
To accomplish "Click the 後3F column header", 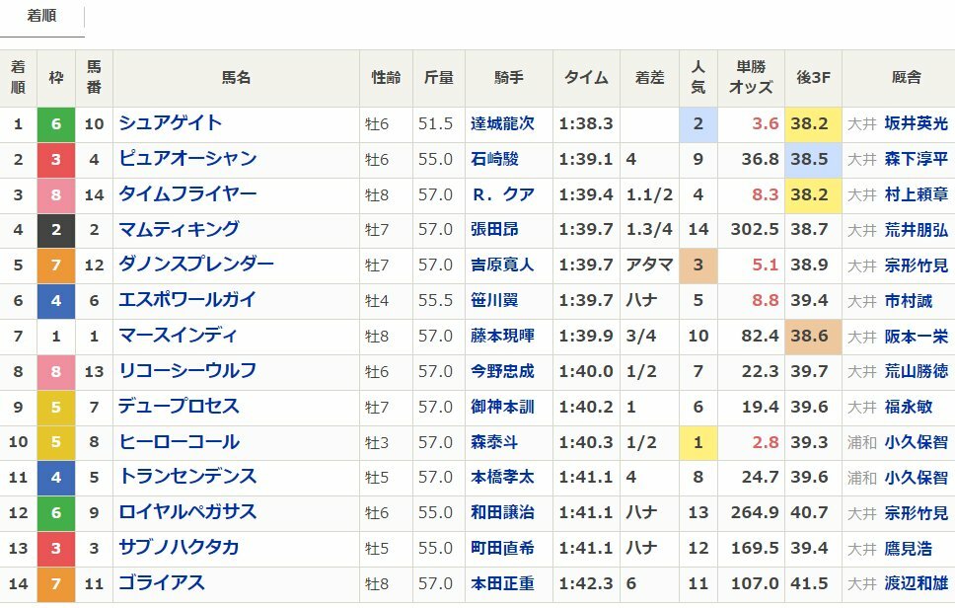I will [x=813, y=78].
